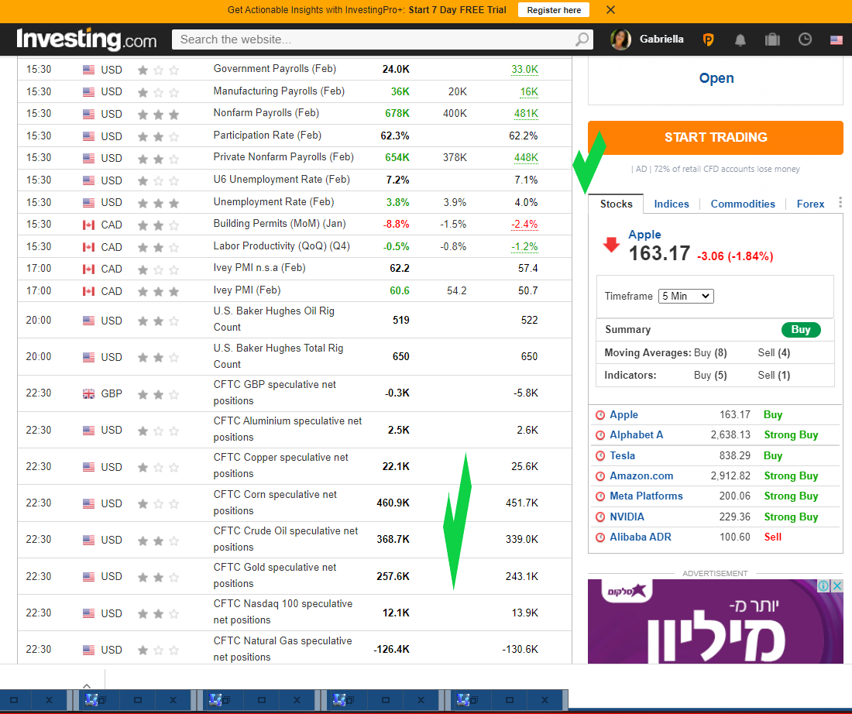Open the notifications bell
The image size is (852, 714).
pos(740,39)
